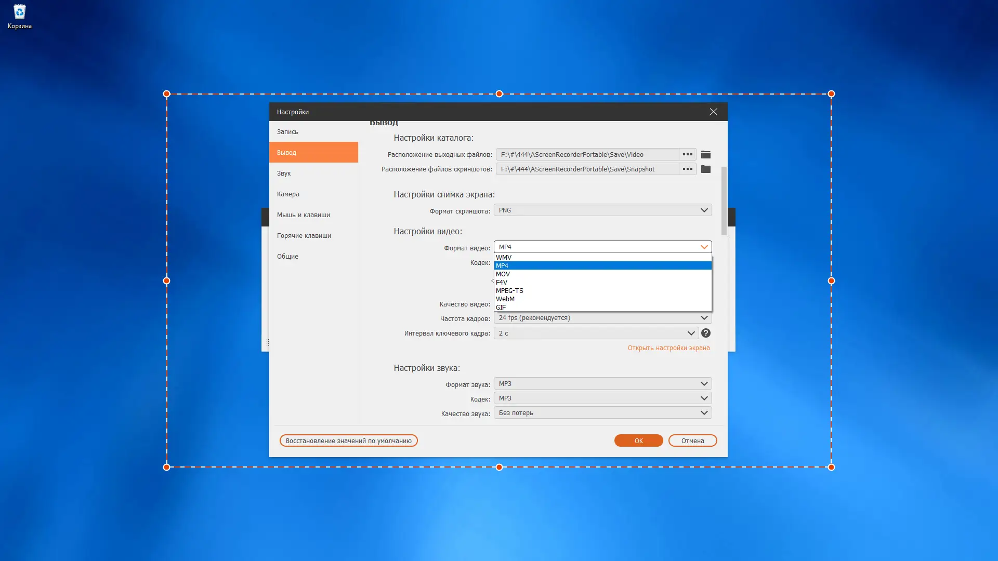Click settings panel vertical scrollbar
Image resolution: width=998 pixels, height=561 pixels.
coord(724,200)
